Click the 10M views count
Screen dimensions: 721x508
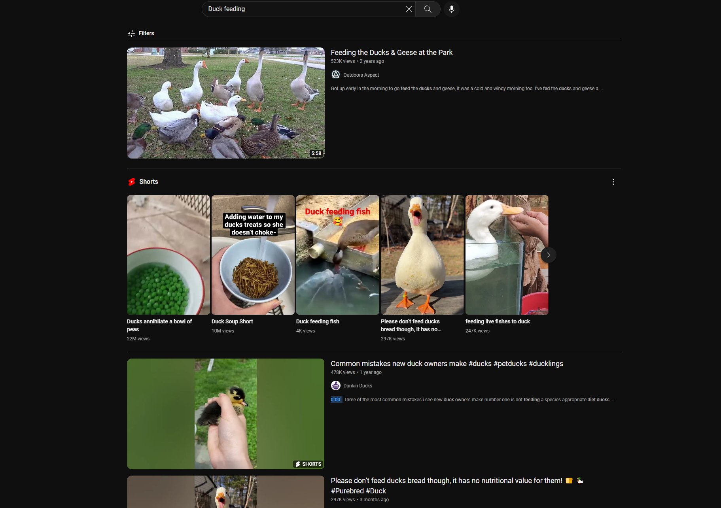point(223,331)
